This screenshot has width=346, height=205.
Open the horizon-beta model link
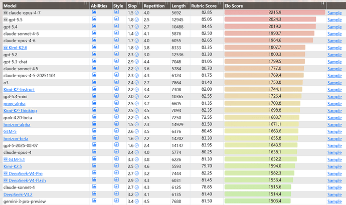tap(16, 138)
